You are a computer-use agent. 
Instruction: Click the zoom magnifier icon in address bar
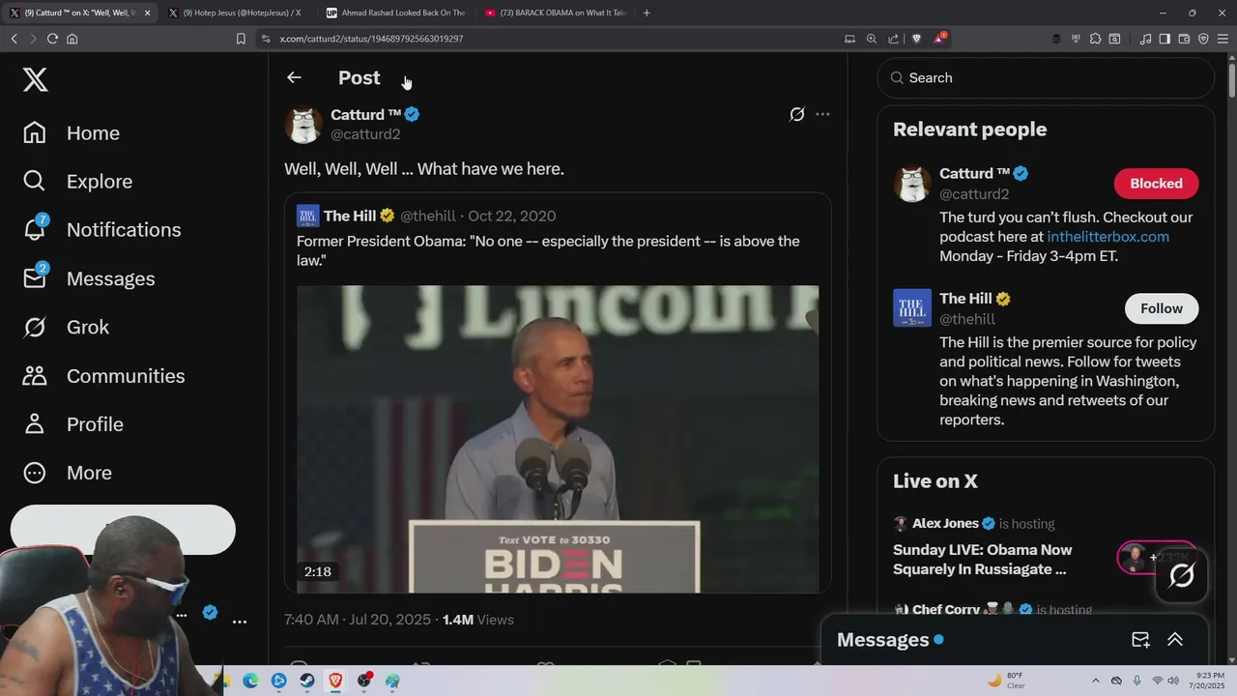click(x=871, y=39)
